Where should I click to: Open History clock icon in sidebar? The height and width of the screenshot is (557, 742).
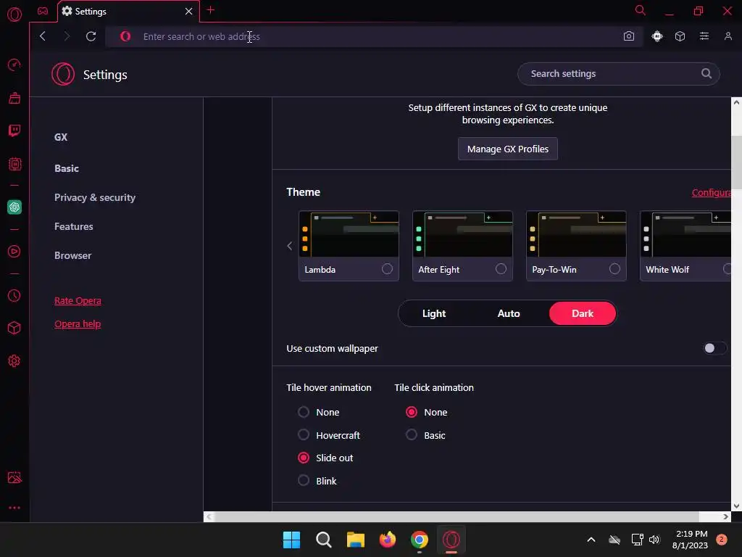point(14,296)
